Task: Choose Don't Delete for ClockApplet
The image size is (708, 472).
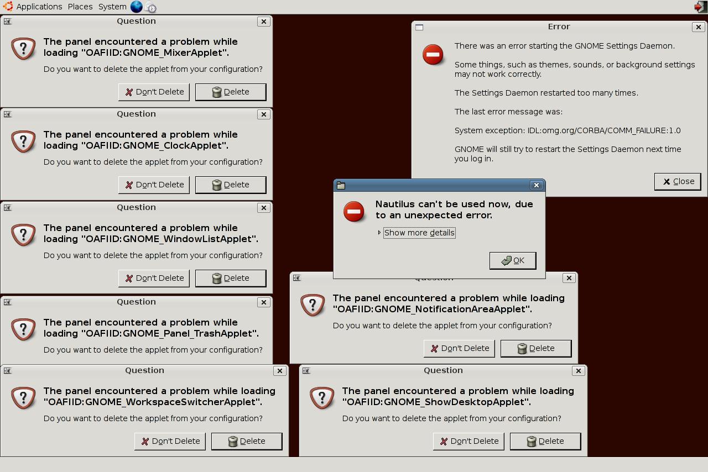Action: point(154,185)
